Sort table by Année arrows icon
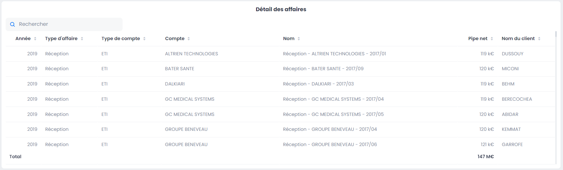The height and width of the screenshot is (170, 563). [35, 39]
